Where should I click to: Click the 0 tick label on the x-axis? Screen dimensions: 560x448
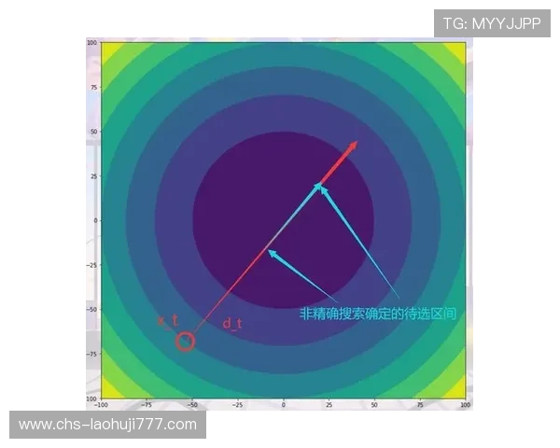[x=283, y=405]
